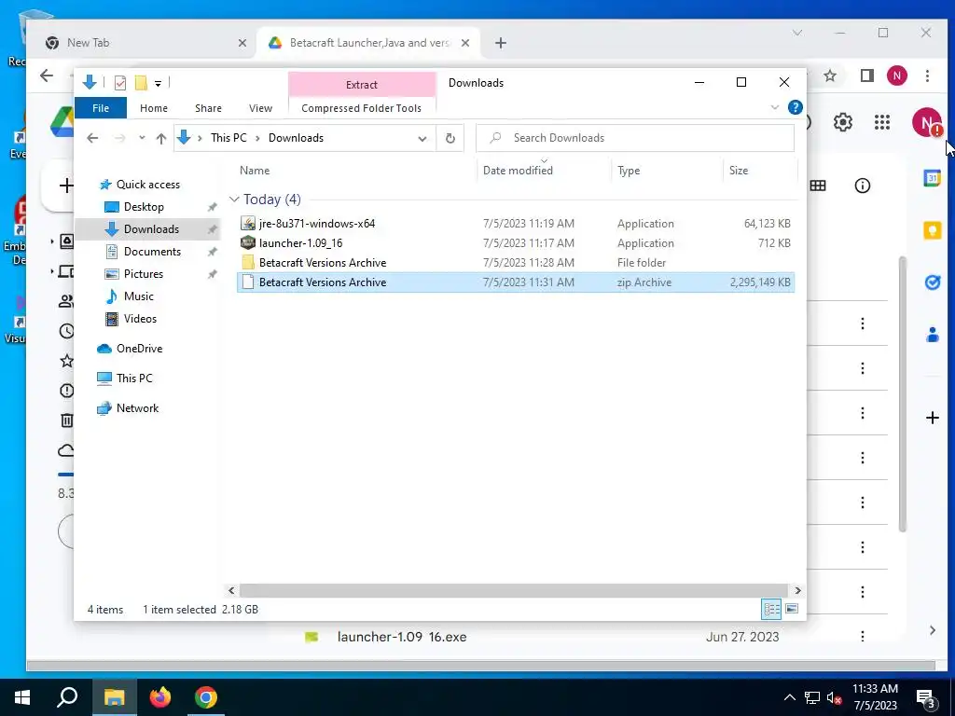This screenshot has height=716, width=955.
Task: Expand the address bar history dropdown
Action: [422, 138]
